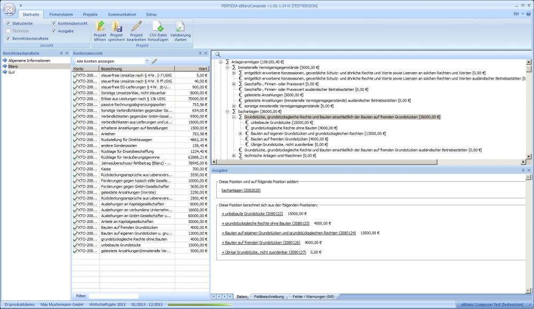The image size is (534, 309).
Task: Click the help icon in the title area
Action: (x=529, y=14)
